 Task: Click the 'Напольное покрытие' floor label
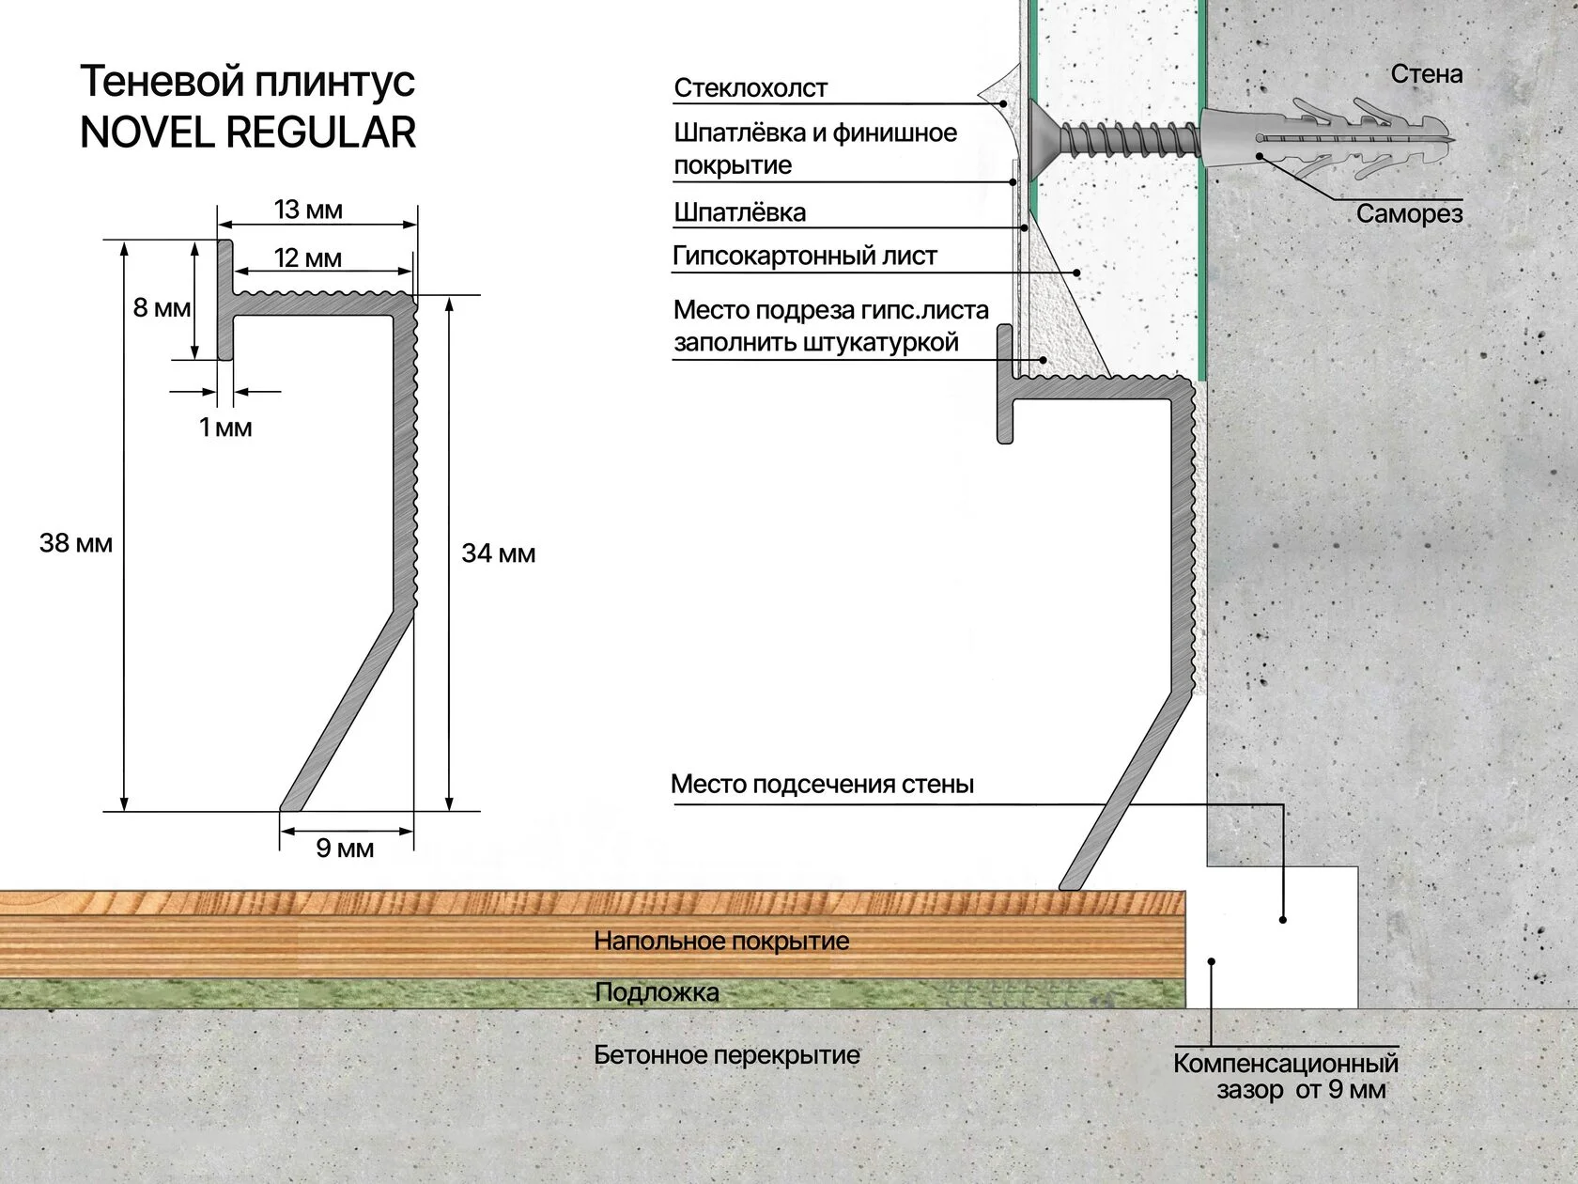click(x=721, y=941)
